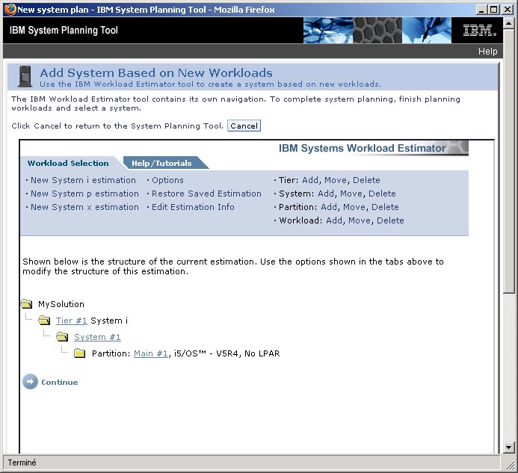The height and width of the screenshot is (473, 518).
Task: Click Add in the Workload row
Action: pos(334,220)
